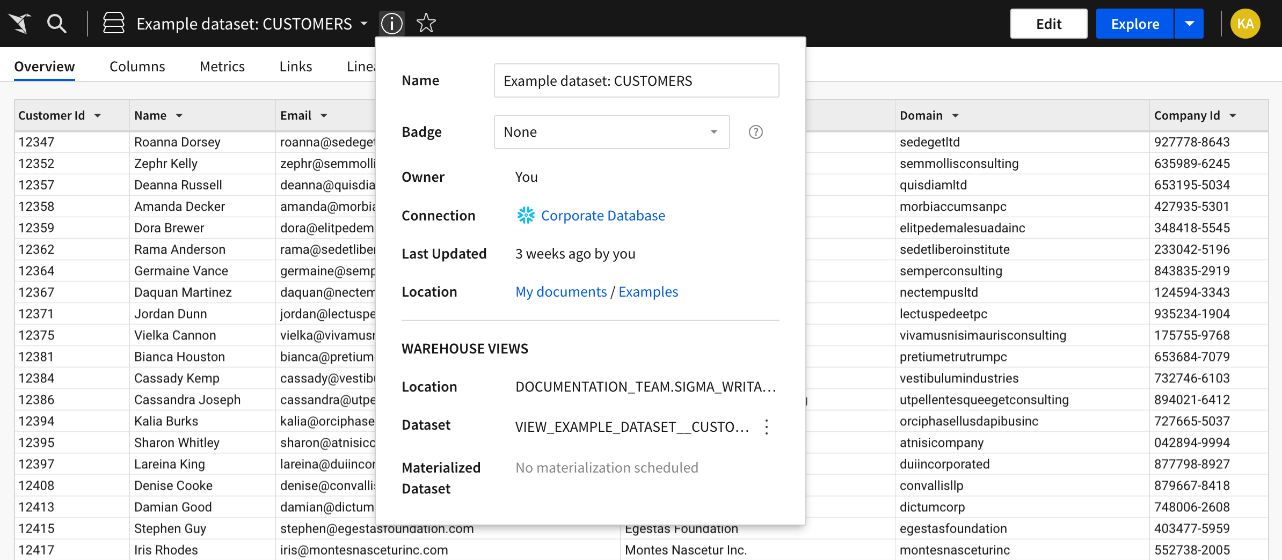The height and width of the screenshot is (560, 1282).
Task: Click 'No materialization scheduled' text
Action: point(607,468)
